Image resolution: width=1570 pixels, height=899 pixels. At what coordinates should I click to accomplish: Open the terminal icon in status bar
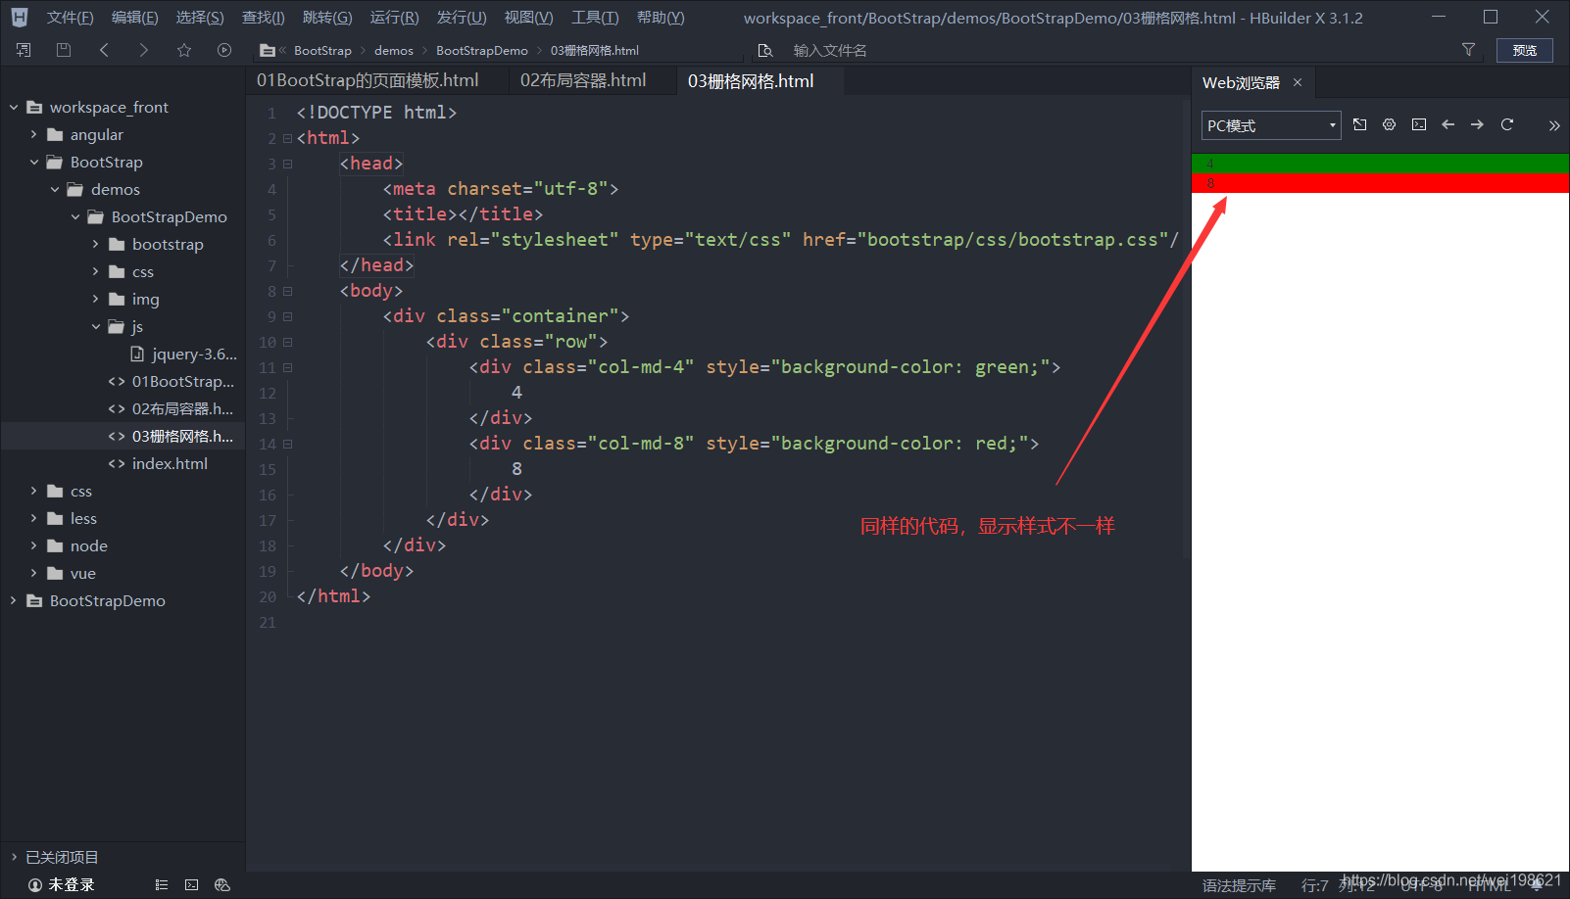click(192, 884)
